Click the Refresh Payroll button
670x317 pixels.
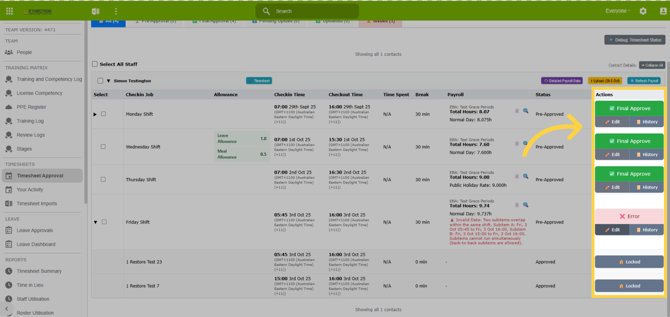(x=644, y=81)
